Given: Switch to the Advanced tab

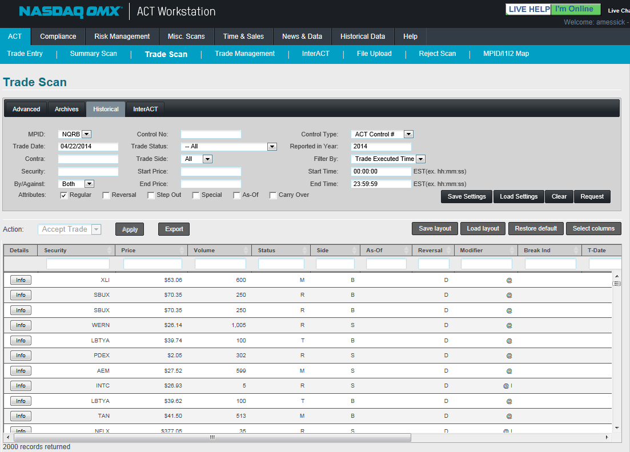Looking at the screenshot, I should pos(26,109).
